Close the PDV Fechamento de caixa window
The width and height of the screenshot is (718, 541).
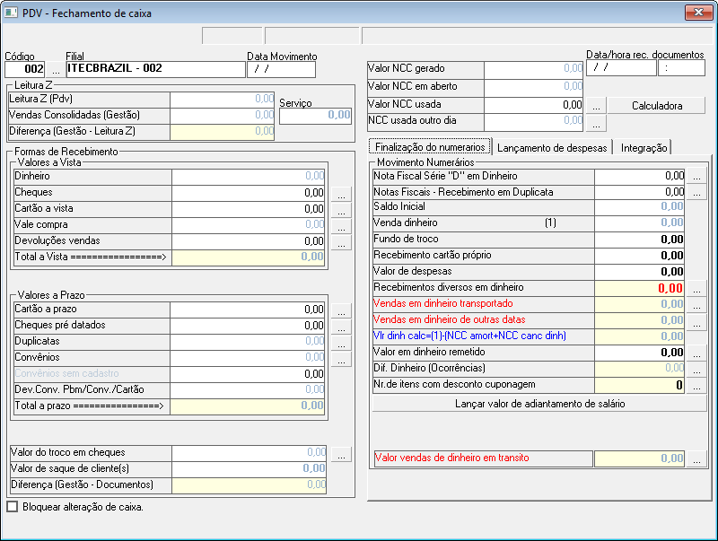pos(698,13)
